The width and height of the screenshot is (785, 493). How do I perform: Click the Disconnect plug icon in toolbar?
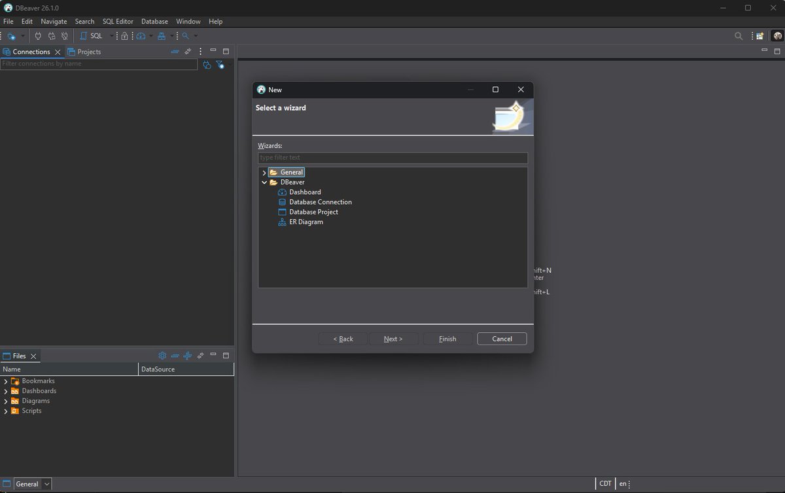(x=64, y=36)
